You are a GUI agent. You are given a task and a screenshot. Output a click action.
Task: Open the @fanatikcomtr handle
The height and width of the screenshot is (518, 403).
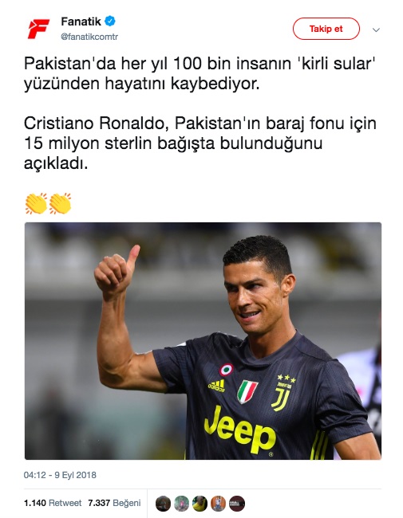pyautogui.click(x=89, y=37)
